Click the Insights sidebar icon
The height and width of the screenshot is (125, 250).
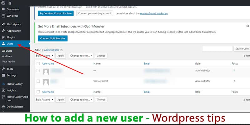pyautogui.click(x=3, y=90)
